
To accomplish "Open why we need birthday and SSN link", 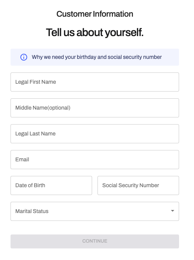I will point(97,57).
